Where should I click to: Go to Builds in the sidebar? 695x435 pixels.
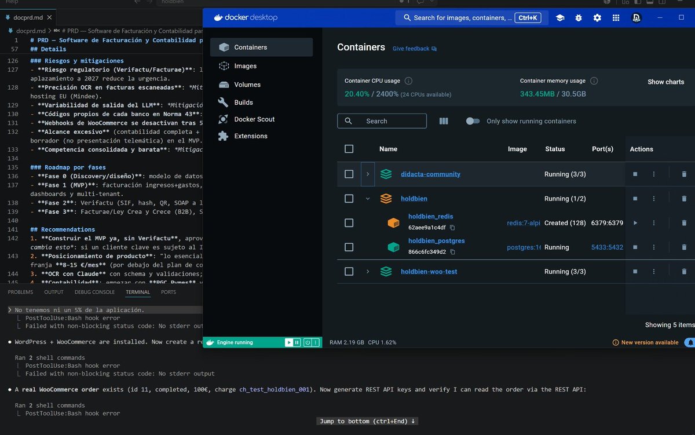(261, 103)
